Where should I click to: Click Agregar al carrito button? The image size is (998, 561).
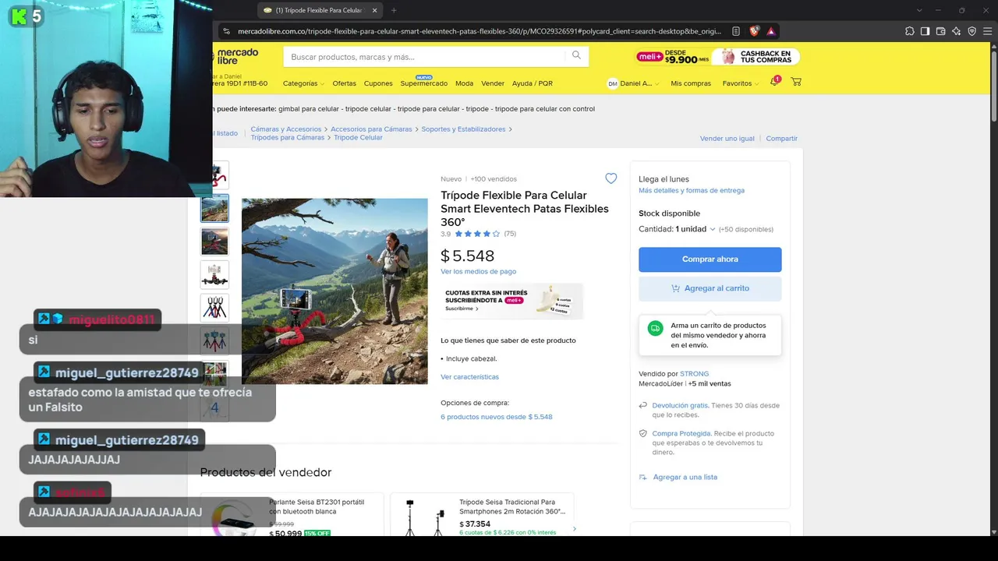[x=710, y=288]
